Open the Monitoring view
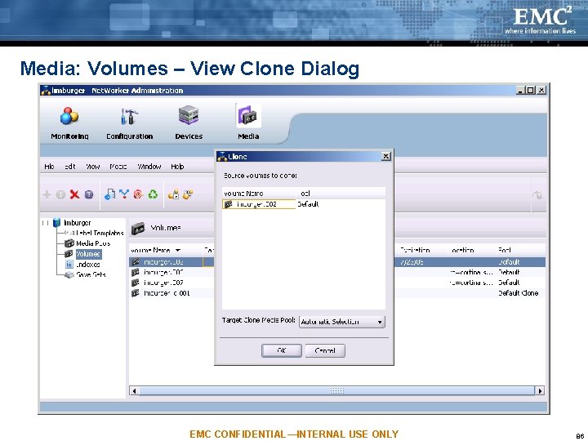The height and width of the screenshot is (441, 588). [x=69, y=123]
